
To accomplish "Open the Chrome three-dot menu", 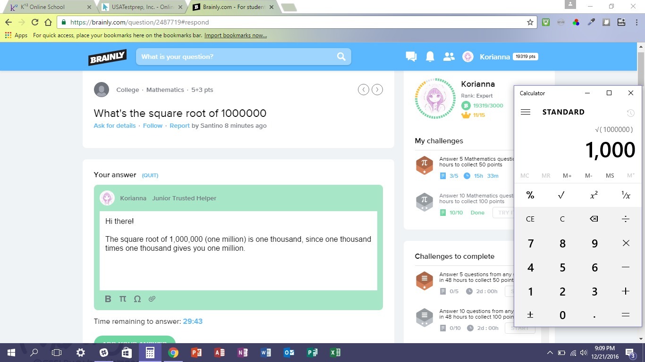I will 636,22.
